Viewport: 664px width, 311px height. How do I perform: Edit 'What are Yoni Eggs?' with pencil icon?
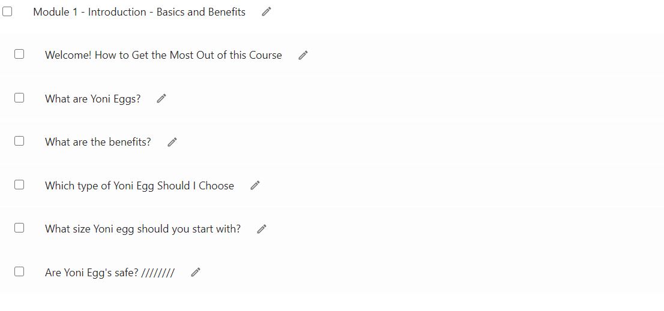pyautogui.click(x=161, y=98)
